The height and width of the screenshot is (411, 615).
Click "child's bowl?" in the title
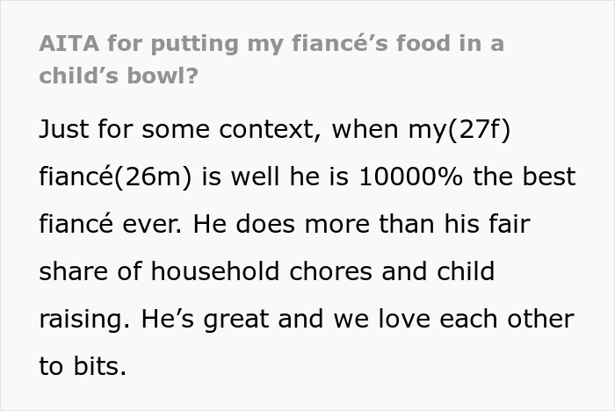pyautogui.click(x=119, y=76)
